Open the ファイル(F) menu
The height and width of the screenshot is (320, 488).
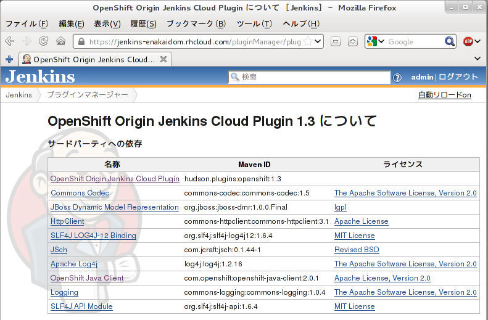(x=27, y=24)
